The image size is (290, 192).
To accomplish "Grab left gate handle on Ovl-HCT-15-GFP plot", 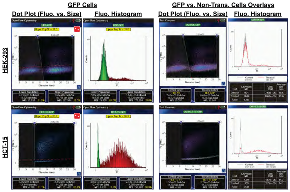I will [x=181, y=122].
